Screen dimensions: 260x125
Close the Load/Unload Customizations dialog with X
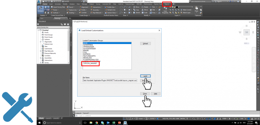(x=159, y=30)
